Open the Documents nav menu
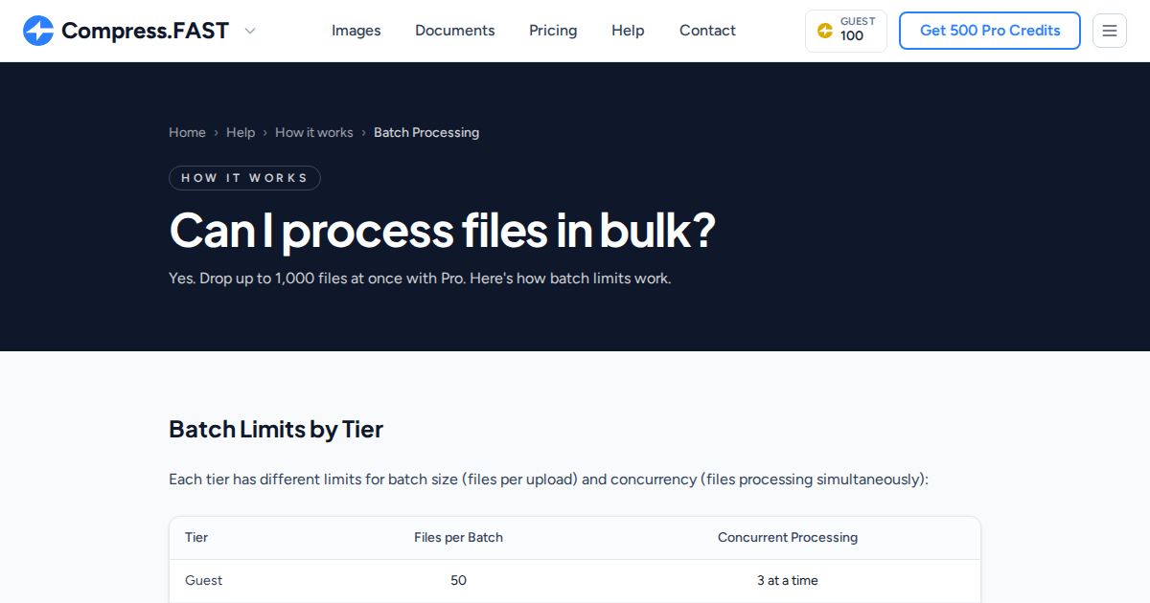The height and width of the screenshot is (603, 1150). coord(455,31)
